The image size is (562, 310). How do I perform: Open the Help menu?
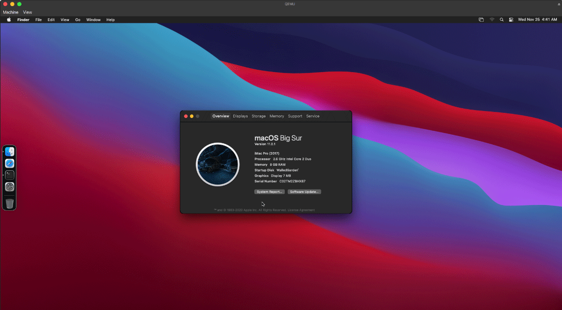click(x=111, y=20)
